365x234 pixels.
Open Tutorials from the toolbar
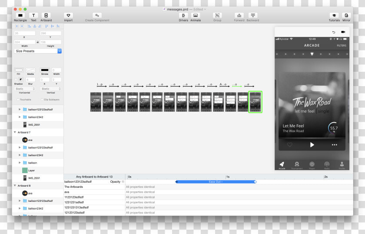pos(334,15)
